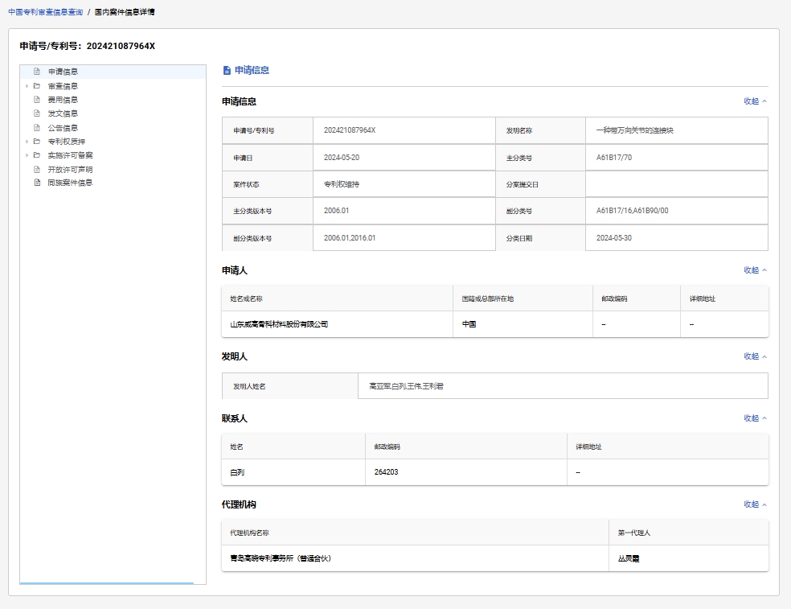Open 同族案件信息 tree item
791x609 pixels.
click(70, 183)
